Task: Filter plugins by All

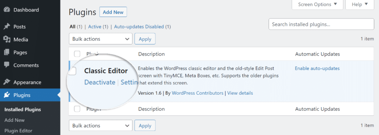Action: 72,27
